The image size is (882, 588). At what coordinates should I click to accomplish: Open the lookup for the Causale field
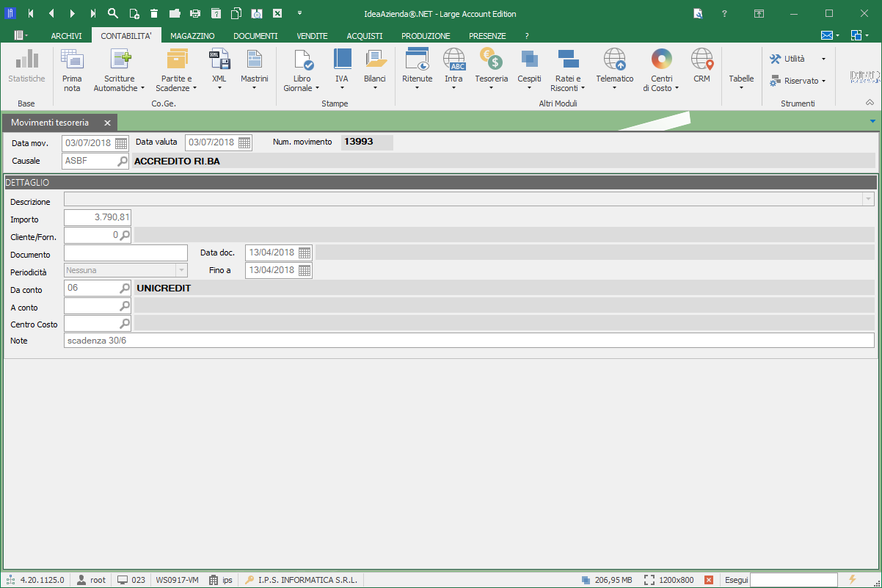123,161
